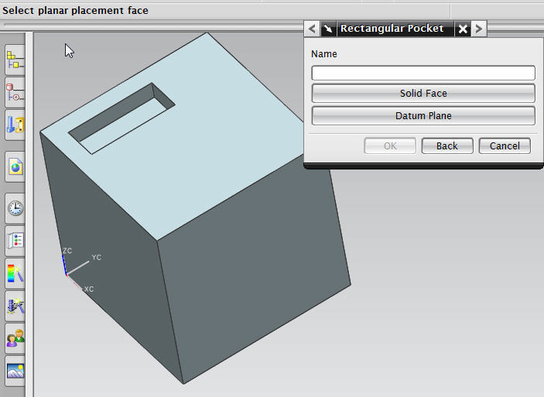Click the dialog reset arrow icon

[x=328, y=29]
